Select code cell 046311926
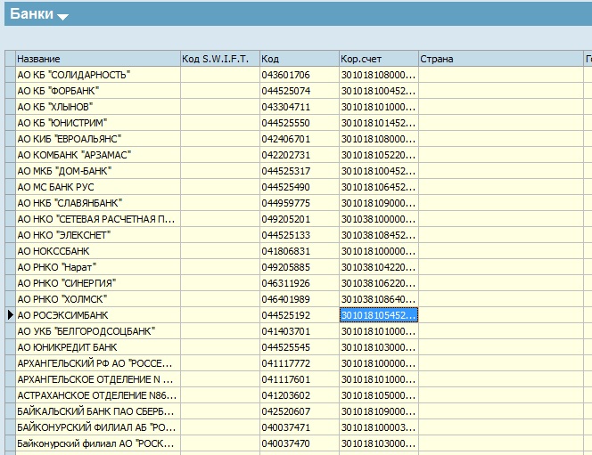Screen dimensions: 592x455 300,283
